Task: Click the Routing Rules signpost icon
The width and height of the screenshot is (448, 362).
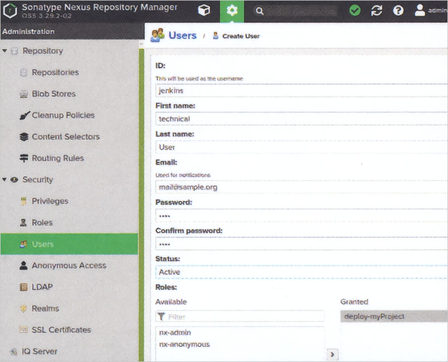Action: click(24, 158)
